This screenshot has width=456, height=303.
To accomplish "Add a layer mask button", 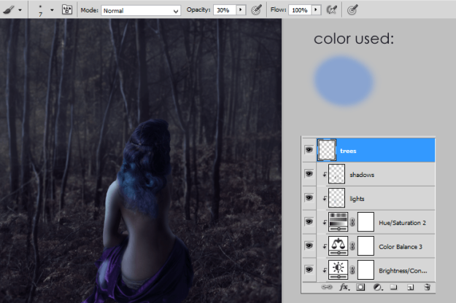I will [x=360, y=287].
